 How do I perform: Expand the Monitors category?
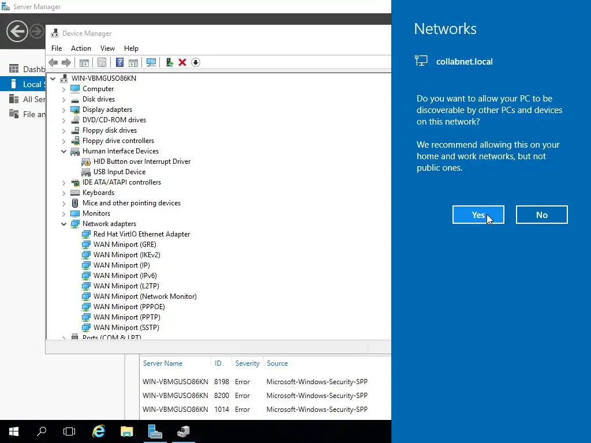click(x=63, y=213)
